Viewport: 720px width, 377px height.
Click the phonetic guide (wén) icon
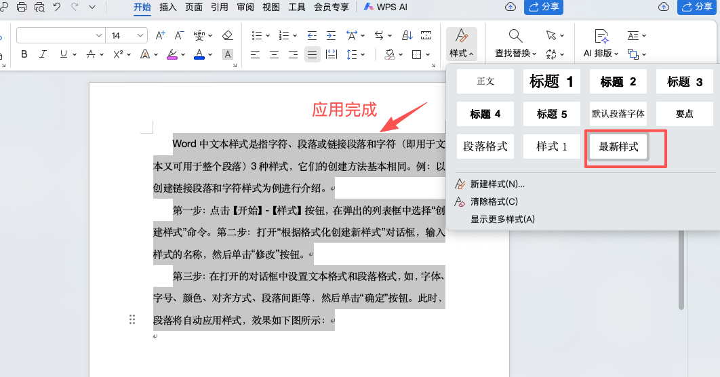click(x=199, y=35)
